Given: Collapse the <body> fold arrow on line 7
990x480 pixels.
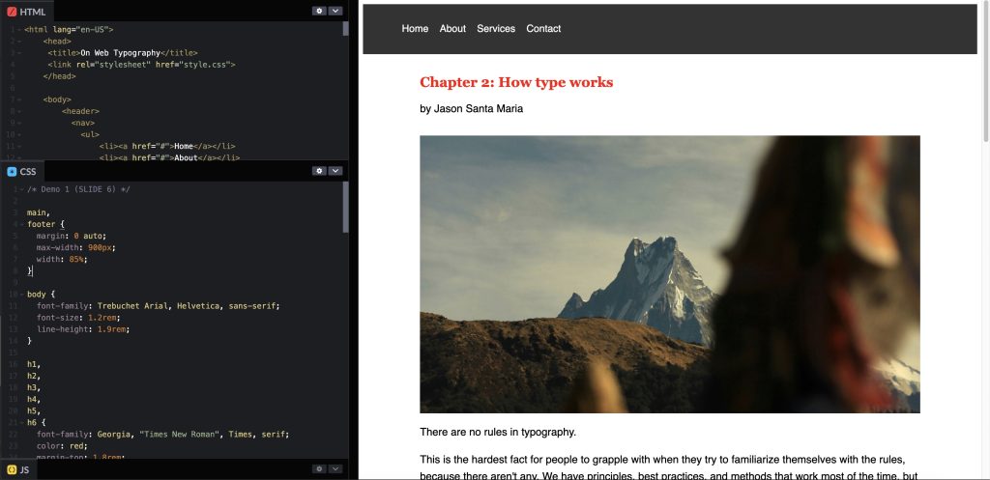Looking at the screenshot, I should (20, 99).
